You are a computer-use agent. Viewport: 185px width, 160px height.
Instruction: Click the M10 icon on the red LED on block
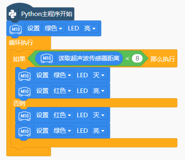[25, 91]
